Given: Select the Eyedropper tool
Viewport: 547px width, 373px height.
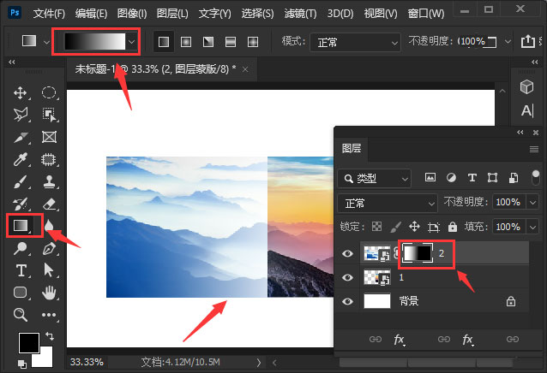Looking at the screenshot, I should pyautogui.click(x=21, y=159).
